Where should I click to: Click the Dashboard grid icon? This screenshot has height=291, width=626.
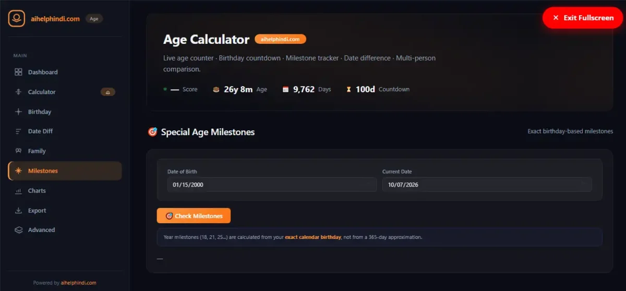(x=18, y=72)
